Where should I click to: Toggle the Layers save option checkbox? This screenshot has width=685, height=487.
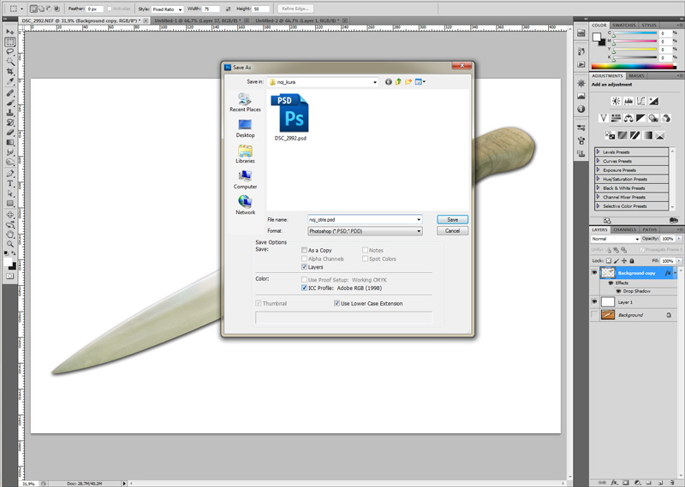point(305,266)
